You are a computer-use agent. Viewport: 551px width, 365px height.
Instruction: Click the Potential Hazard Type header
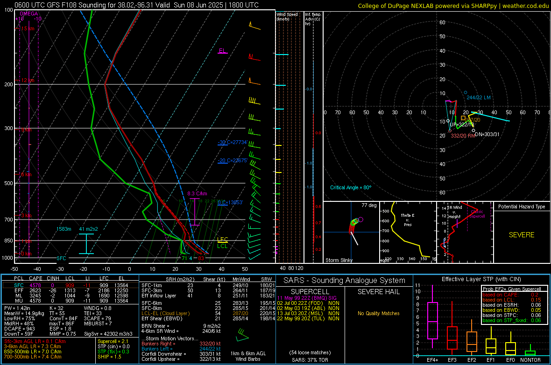point(522,207)
